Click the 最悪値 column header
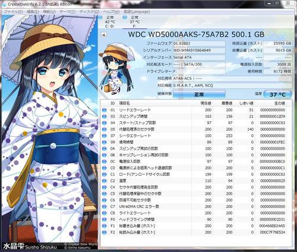 point(227,103)
